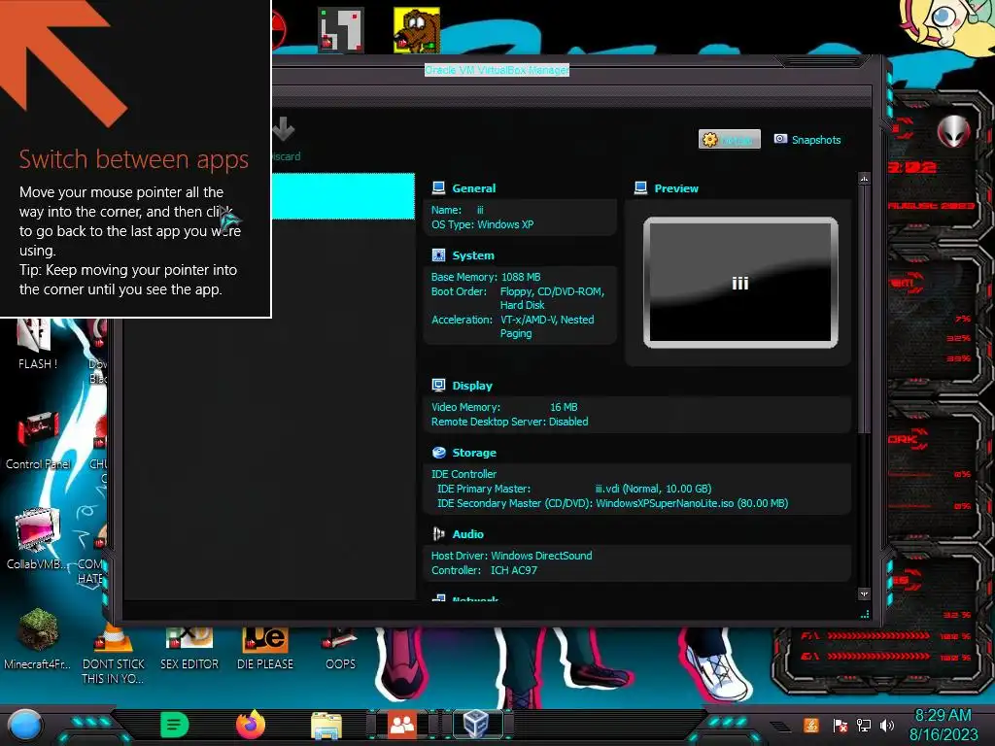This screenshot has height=746, width=995.
Task: Open the OOPS desktop shortcut
Action: tap(340, 638)
